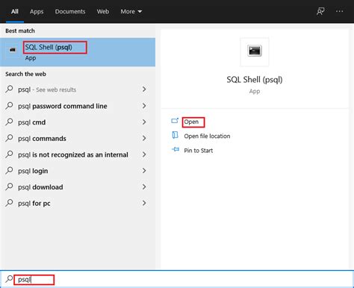Click the large SQL Shell app icon in preview
The height and width of the screenshot is (288, 354).
(255, 51)
